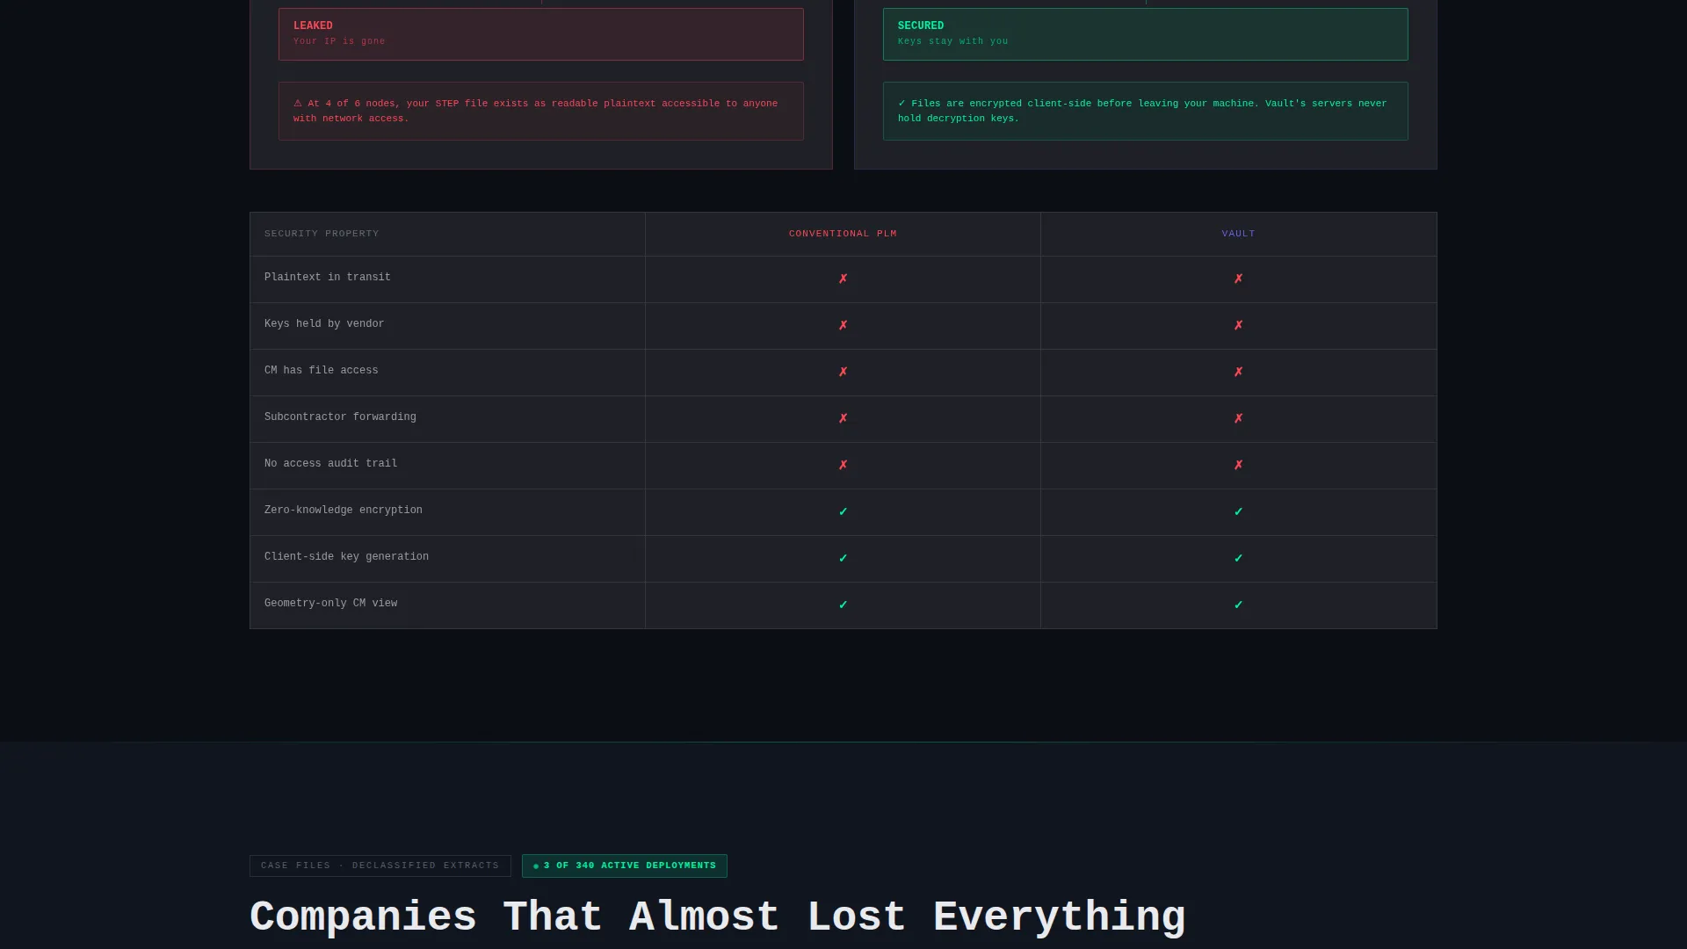Click the checkmark for Client-side key generation under Conventional PLM
Image resolution: width=1687 pixels, height=949 pixels.
843,558
